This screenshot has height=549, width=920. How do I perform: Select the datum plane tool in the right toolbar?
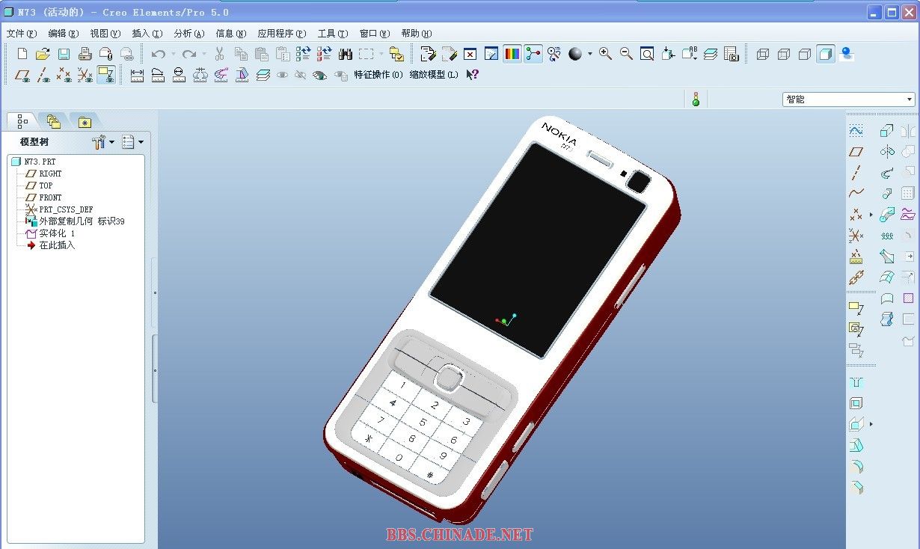click(x=856, y=152)
